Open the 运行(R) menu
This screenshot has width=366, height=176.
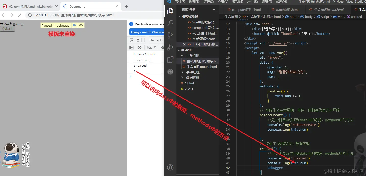coord(252,2)
